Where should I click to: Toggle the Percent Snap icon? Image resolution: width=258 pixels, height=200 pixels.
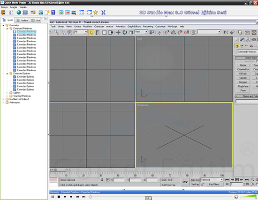[x=180, y=32]
